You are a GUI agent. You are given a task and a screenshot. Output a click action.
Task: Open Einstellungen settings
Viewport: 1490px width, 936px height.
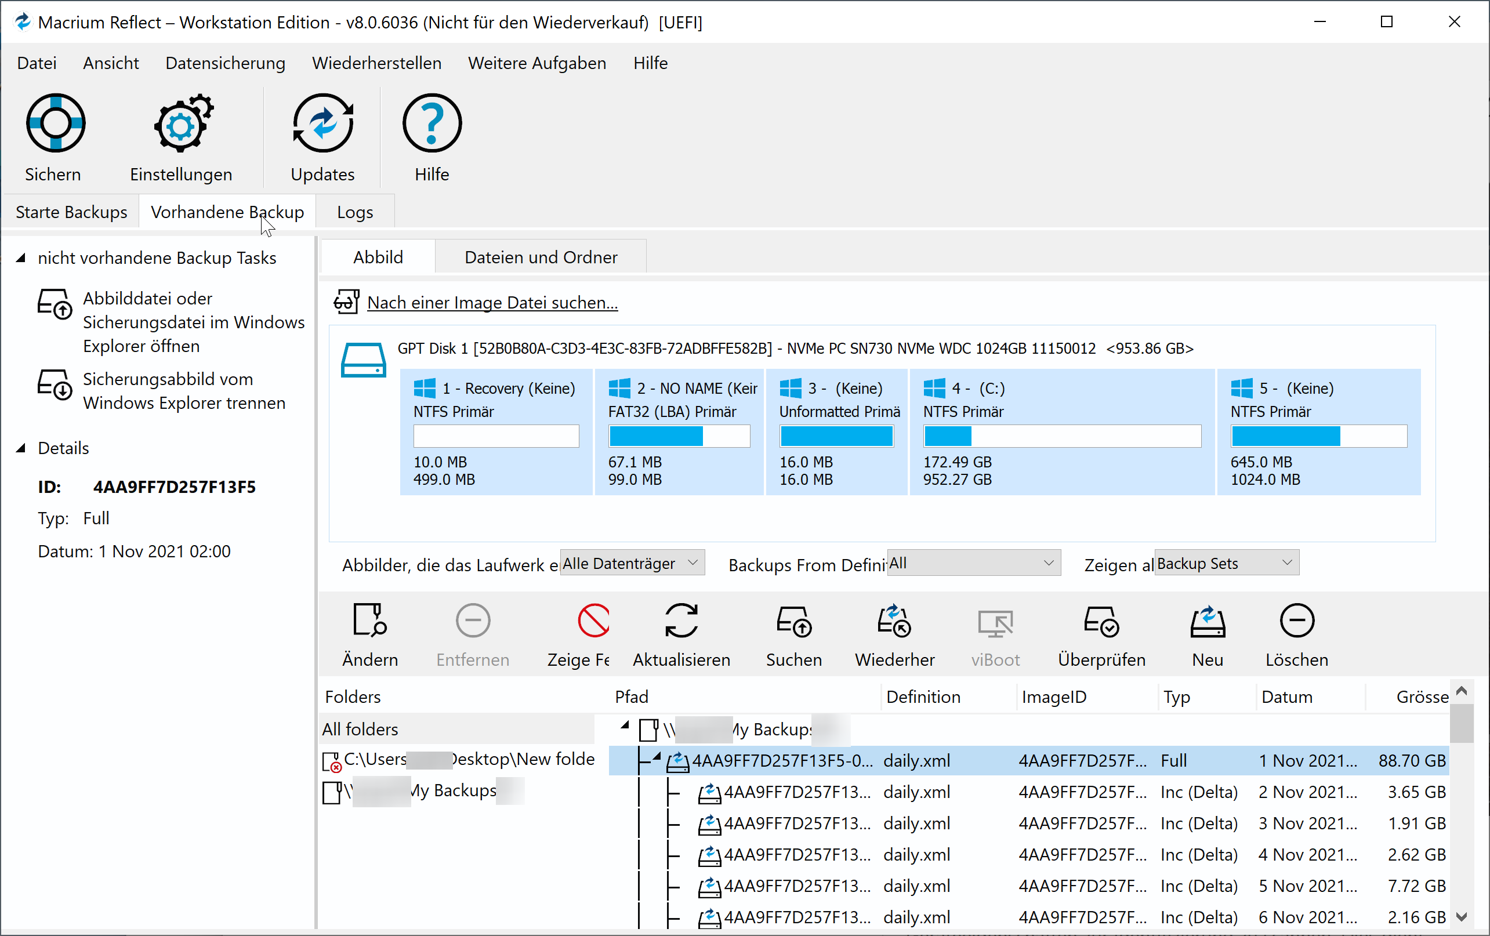pyautogui.click(x=181, y=137)
